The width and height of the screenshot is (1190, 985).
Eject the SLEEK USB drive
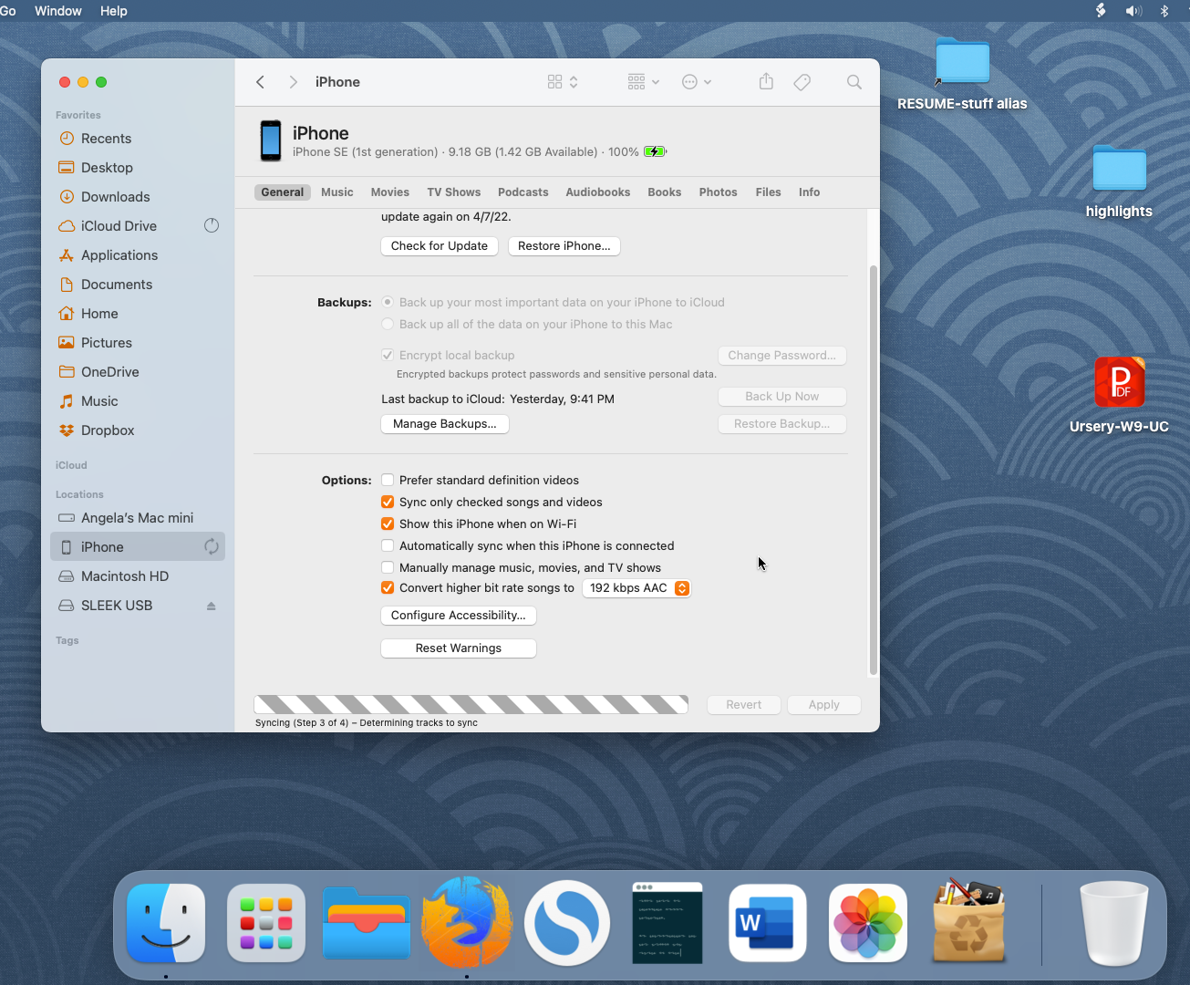point(211,606)
